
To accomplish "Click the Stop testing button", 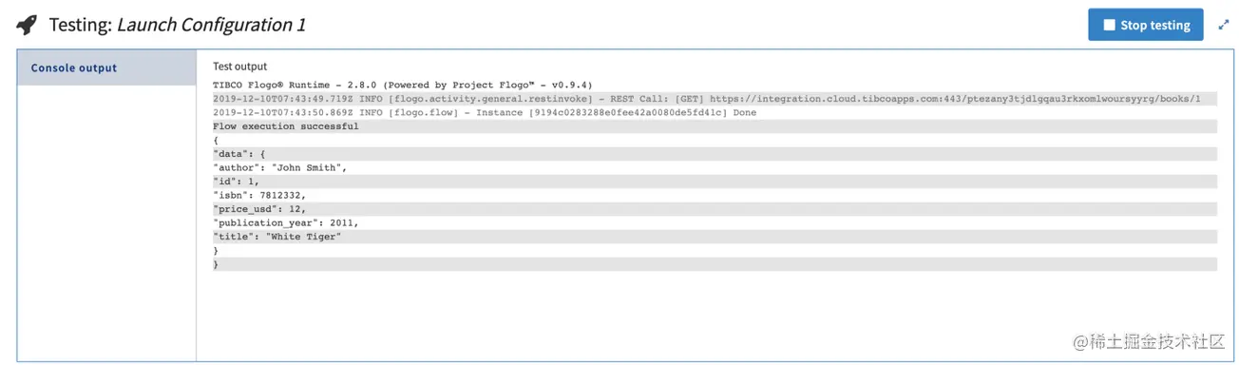I will click(1145, 26).
